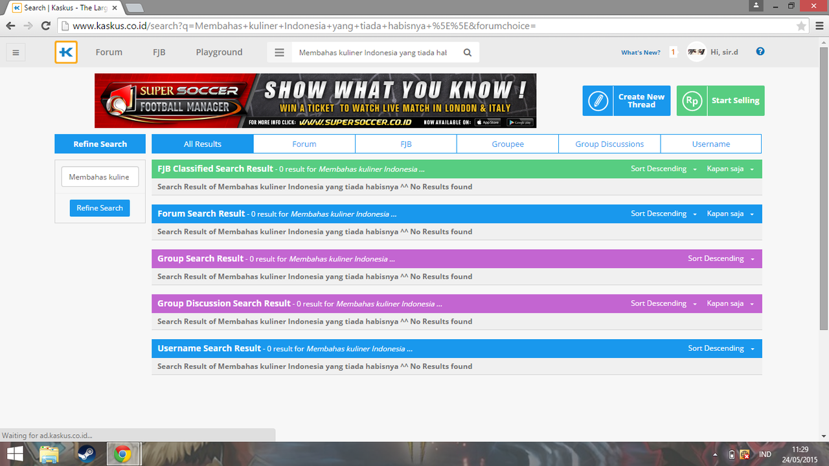
Task: Open the Chrome menu button
Action: pos(819,26)
